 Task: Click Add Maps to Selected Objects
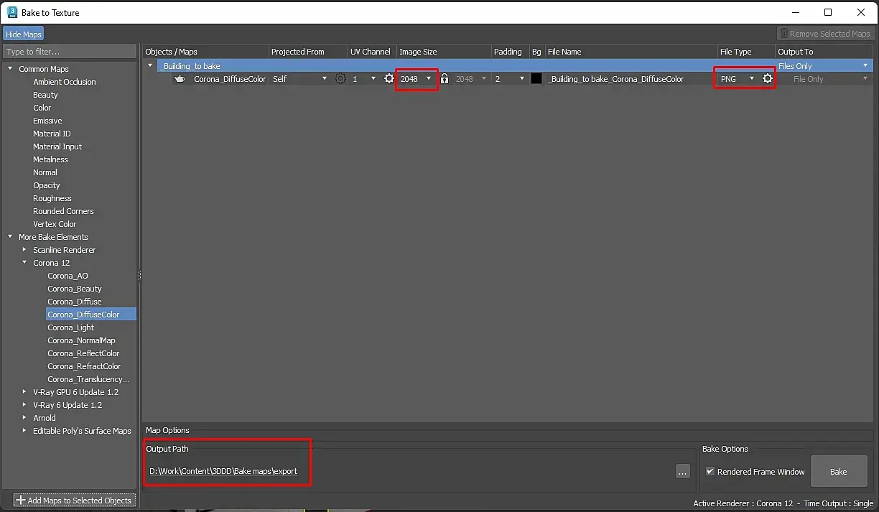[x=74, y=500]
